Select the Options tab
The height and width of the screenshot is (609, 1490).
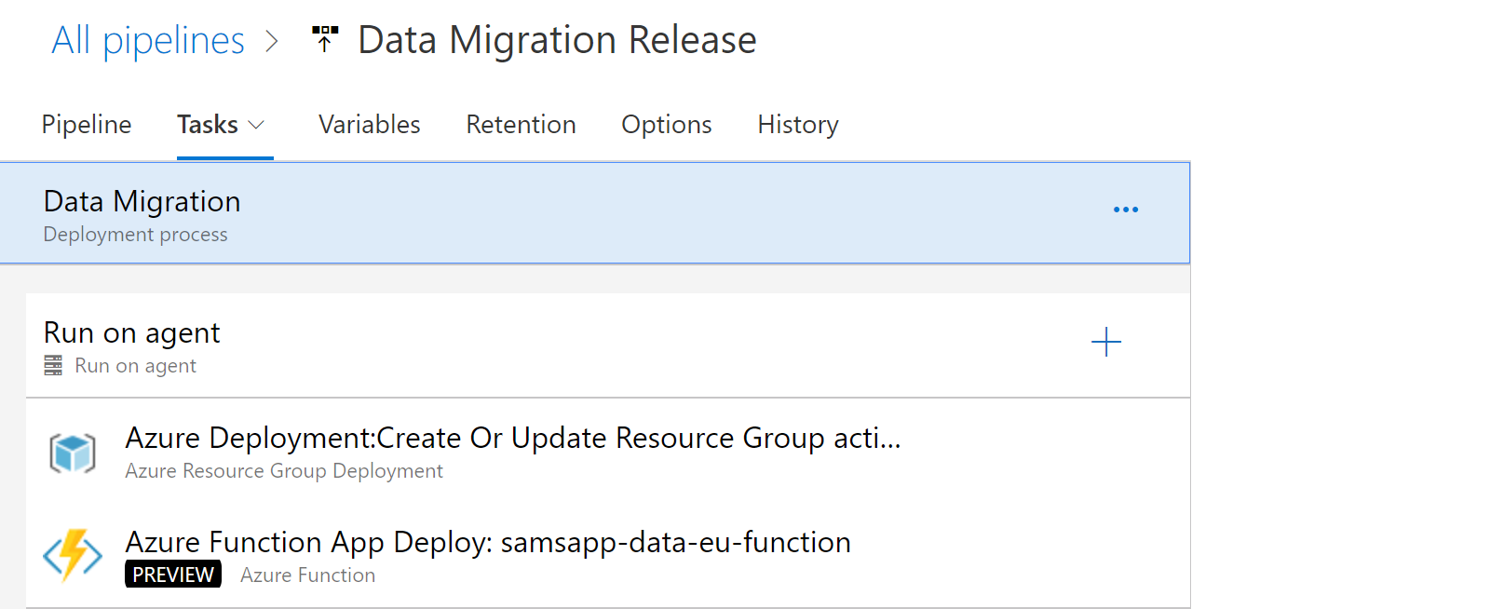pos(666,125)
